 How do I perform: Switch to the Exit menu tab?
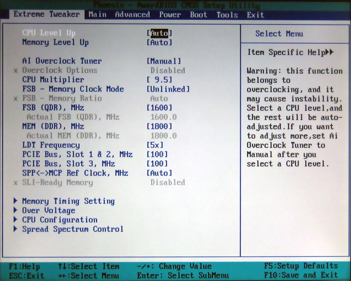(x=255, y=14)
